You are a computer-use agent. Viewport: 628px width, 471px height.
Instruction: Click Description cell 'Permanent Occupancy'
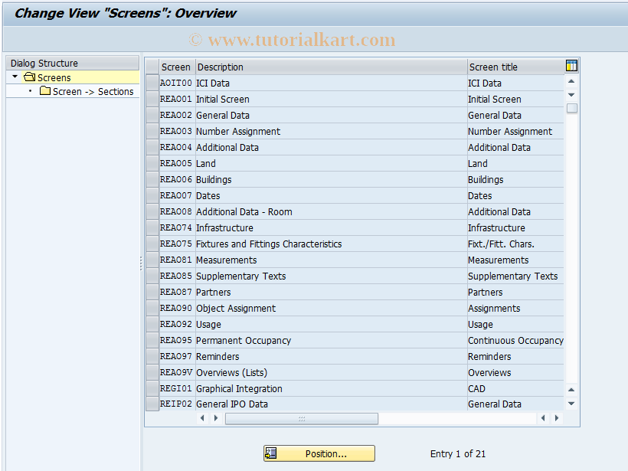(x=331, y=340)
